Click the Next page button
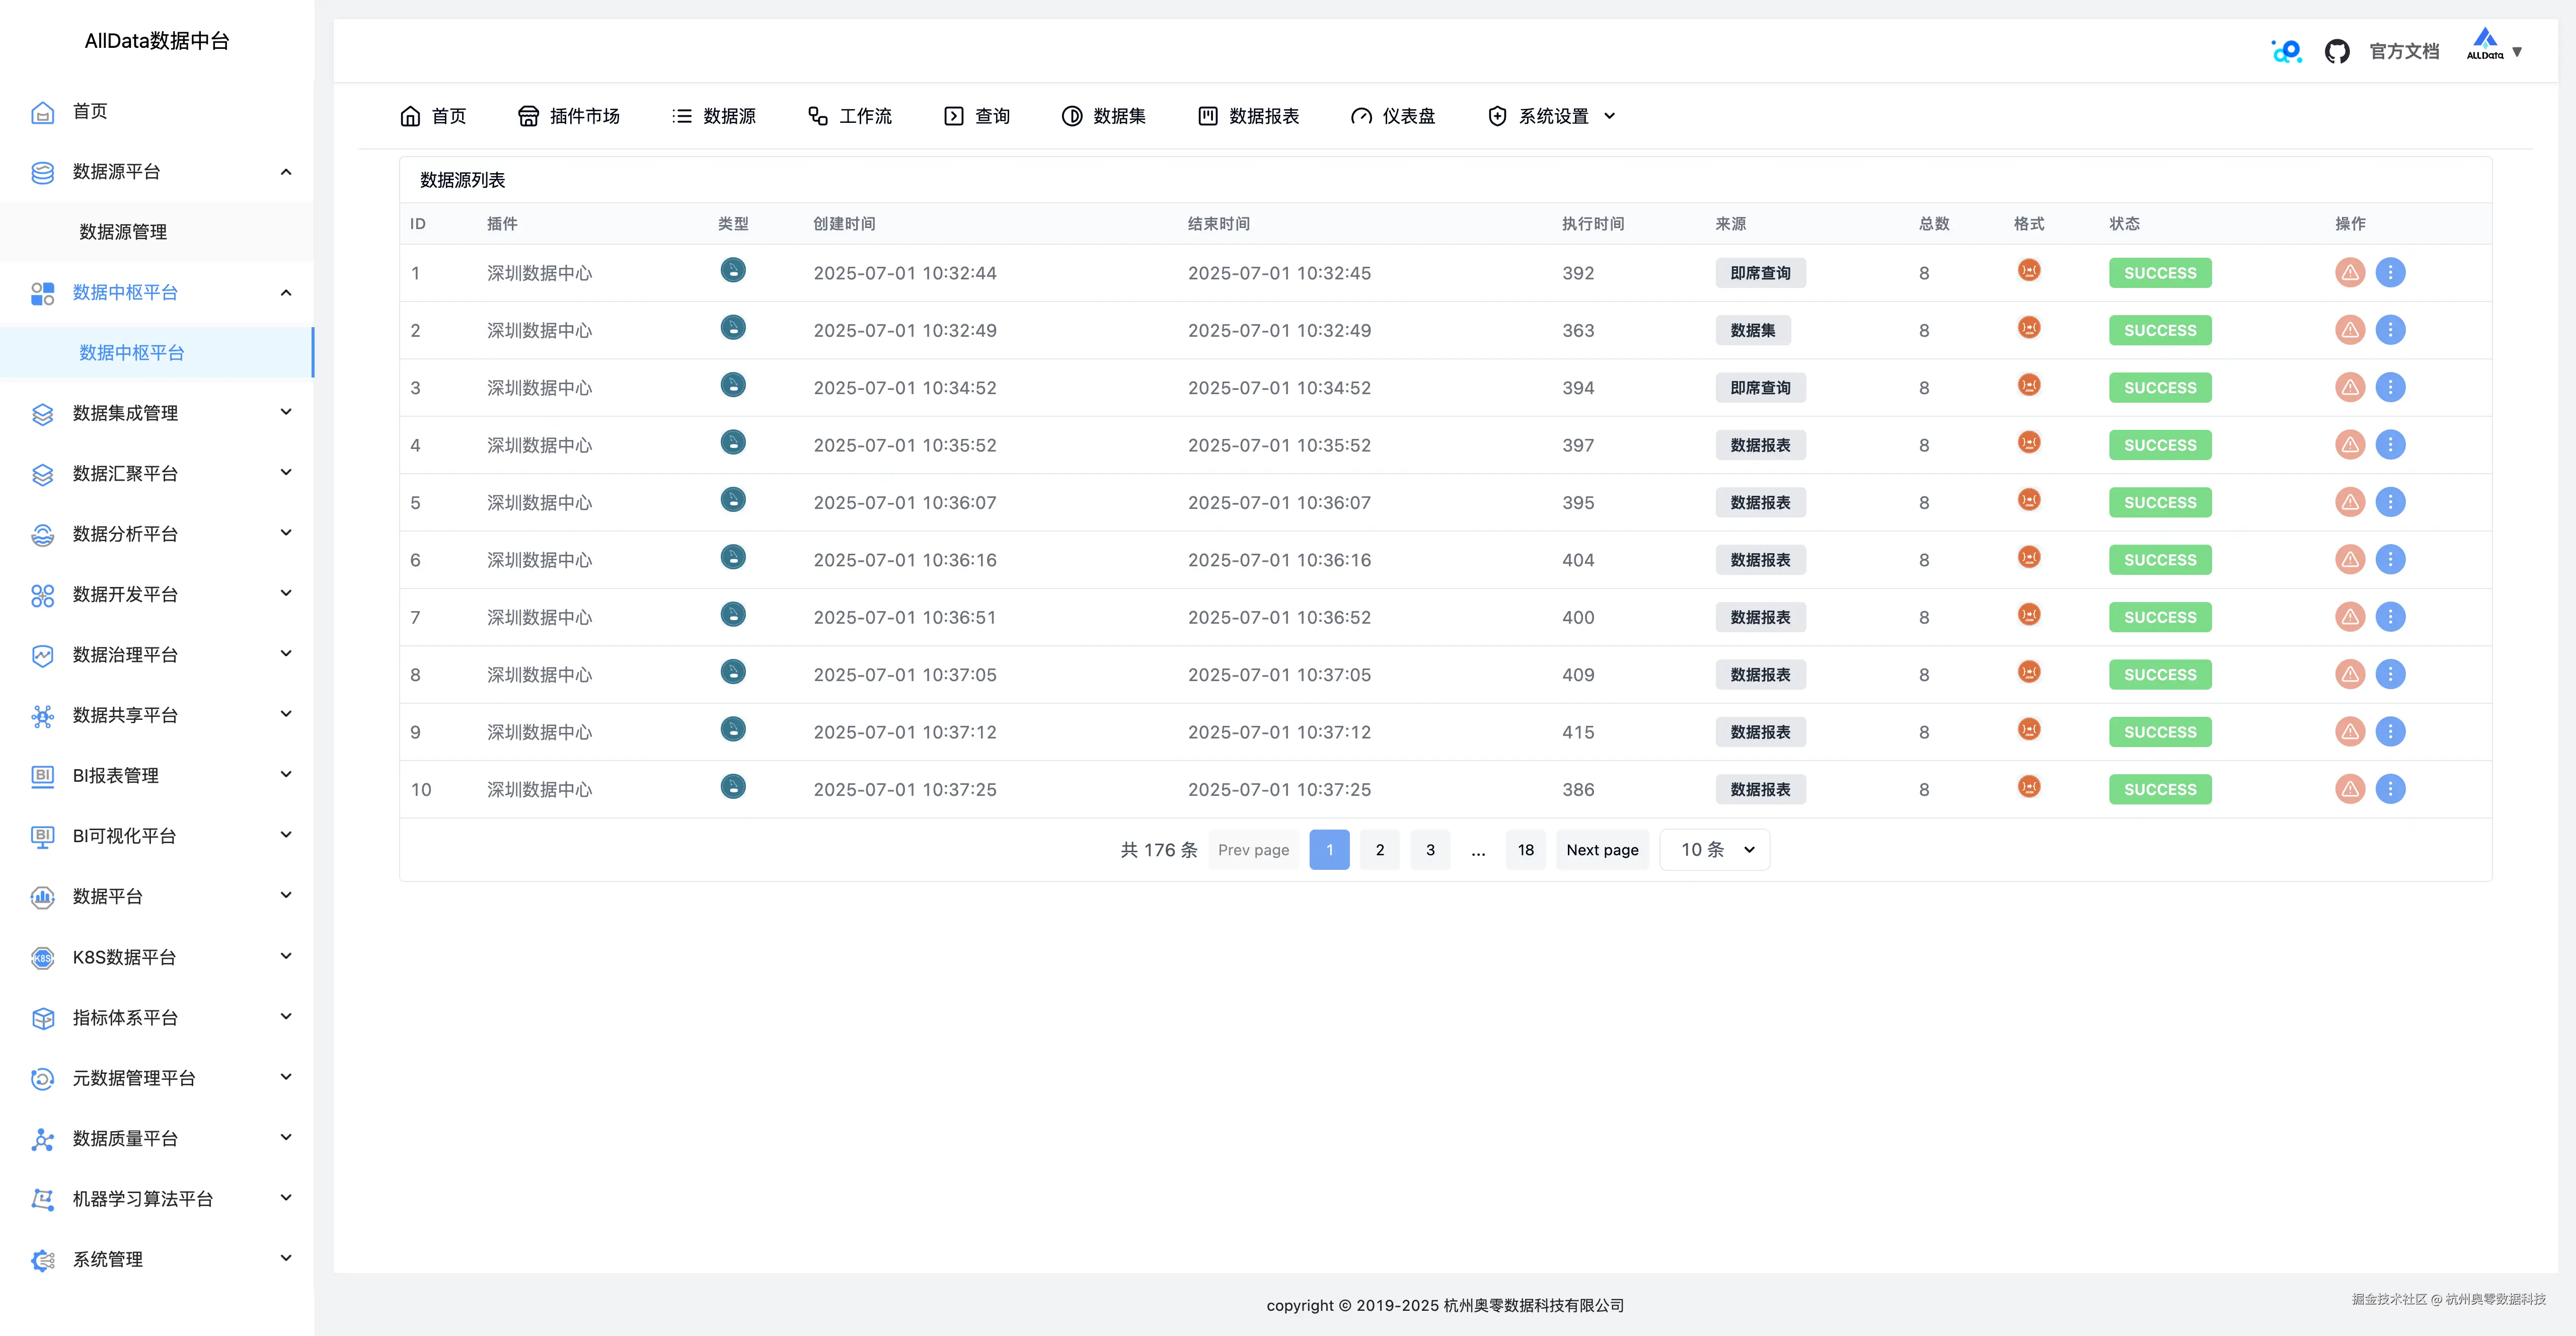 [x=1602, y=849]
